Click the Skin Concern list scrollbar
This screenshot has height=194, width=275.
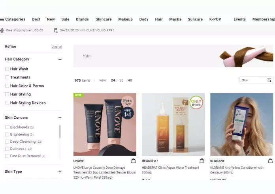[60, 131]
